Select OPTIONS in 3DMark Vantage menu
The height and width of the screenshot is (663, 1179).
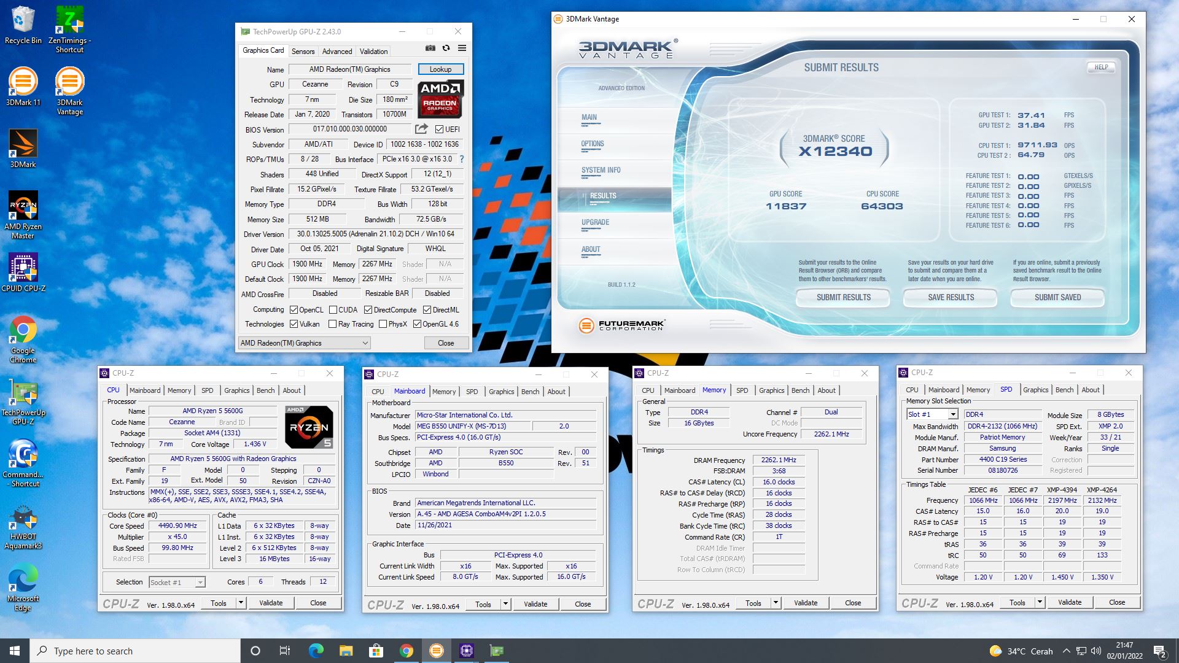coord(593,144)
